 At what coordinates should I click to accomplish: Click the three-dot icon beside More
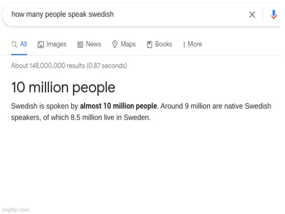click(184, 44)
